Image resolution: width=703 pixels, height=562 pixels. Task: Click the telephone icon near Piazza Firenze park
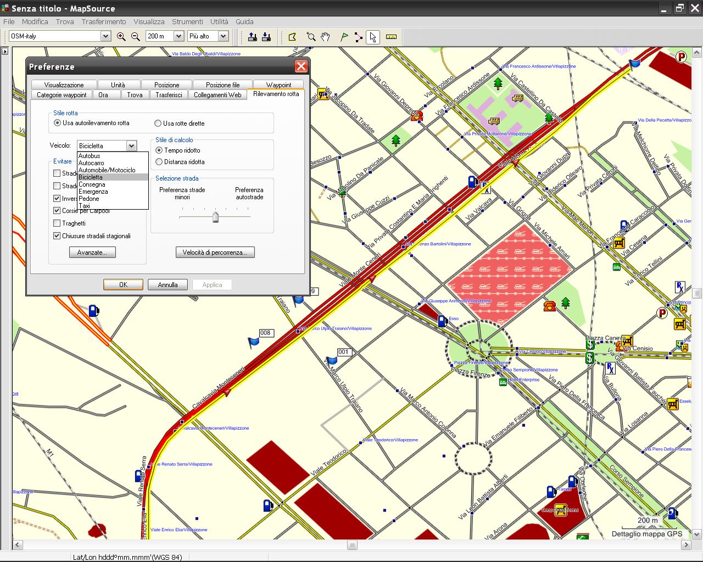click(549, 306)
